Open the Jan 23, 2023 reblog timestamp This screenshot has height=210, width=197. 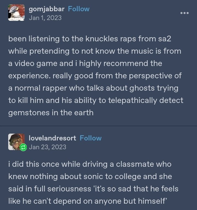pos(47,147)
